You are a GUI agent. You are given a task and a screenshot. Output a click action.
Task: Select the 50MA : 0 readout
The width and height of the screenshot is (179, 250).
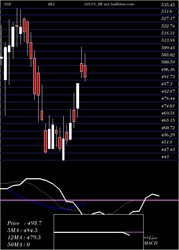coord(19,245)
